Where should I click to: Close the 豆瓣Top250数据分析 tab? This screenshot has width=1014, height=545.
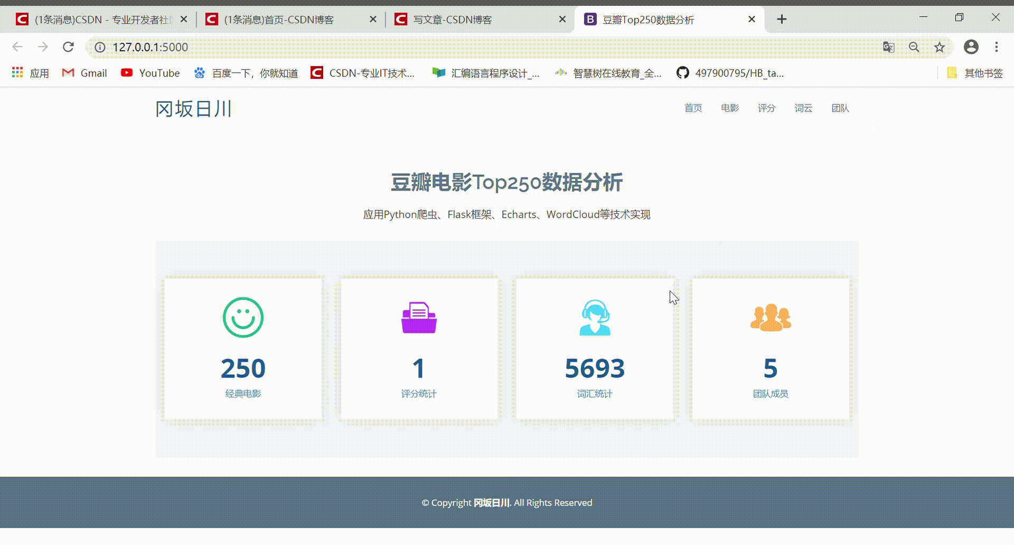coord(752,20)
